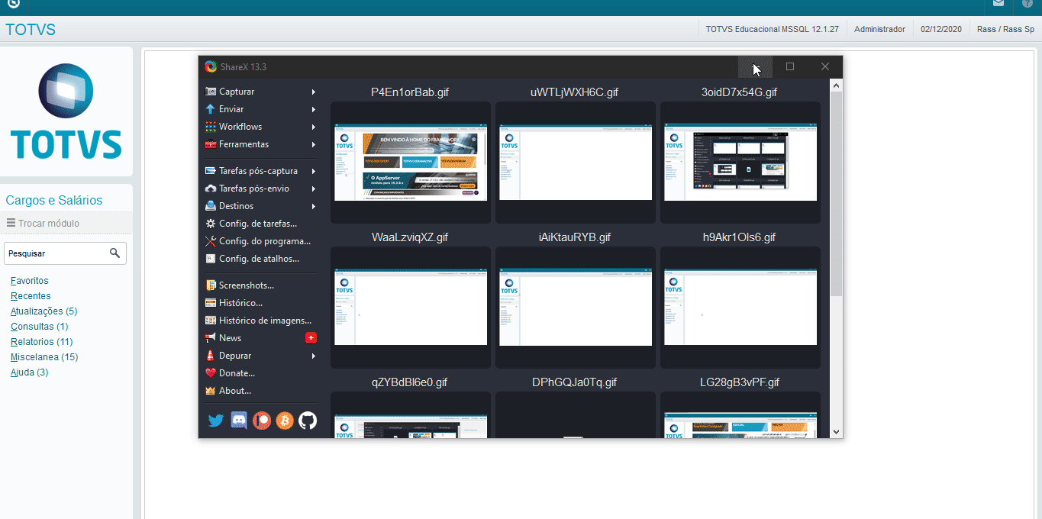Viewport: 1042px width, 519px height.
Task: Click the Depurar traffic cone icon
Action: (x=211, y=356)
